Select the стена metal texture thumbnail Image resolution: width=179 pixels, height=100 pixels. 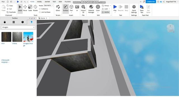[17, 37]
